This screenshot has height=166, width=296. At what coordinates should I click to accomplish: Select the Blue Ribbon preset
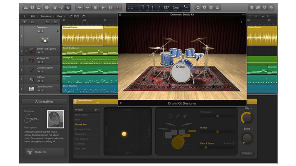pyautogui.click(x=82, y=115)
